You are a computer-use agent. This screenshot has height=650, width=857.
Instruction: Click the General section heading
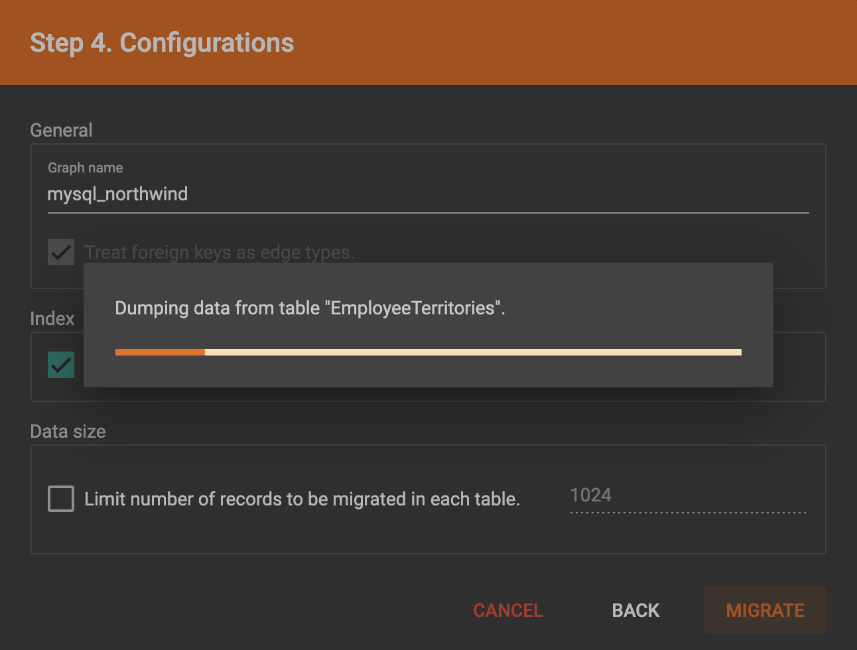[61, 130]
